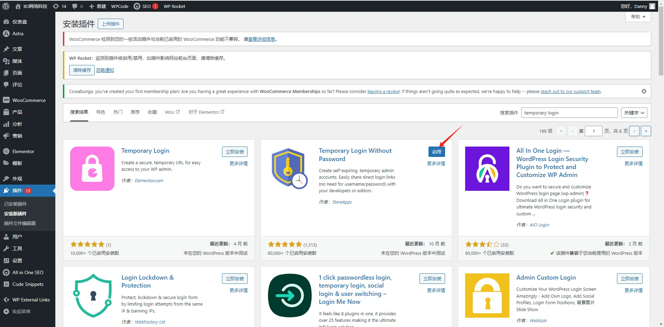Open the 已安装插件 submenu item

[15, 204]
